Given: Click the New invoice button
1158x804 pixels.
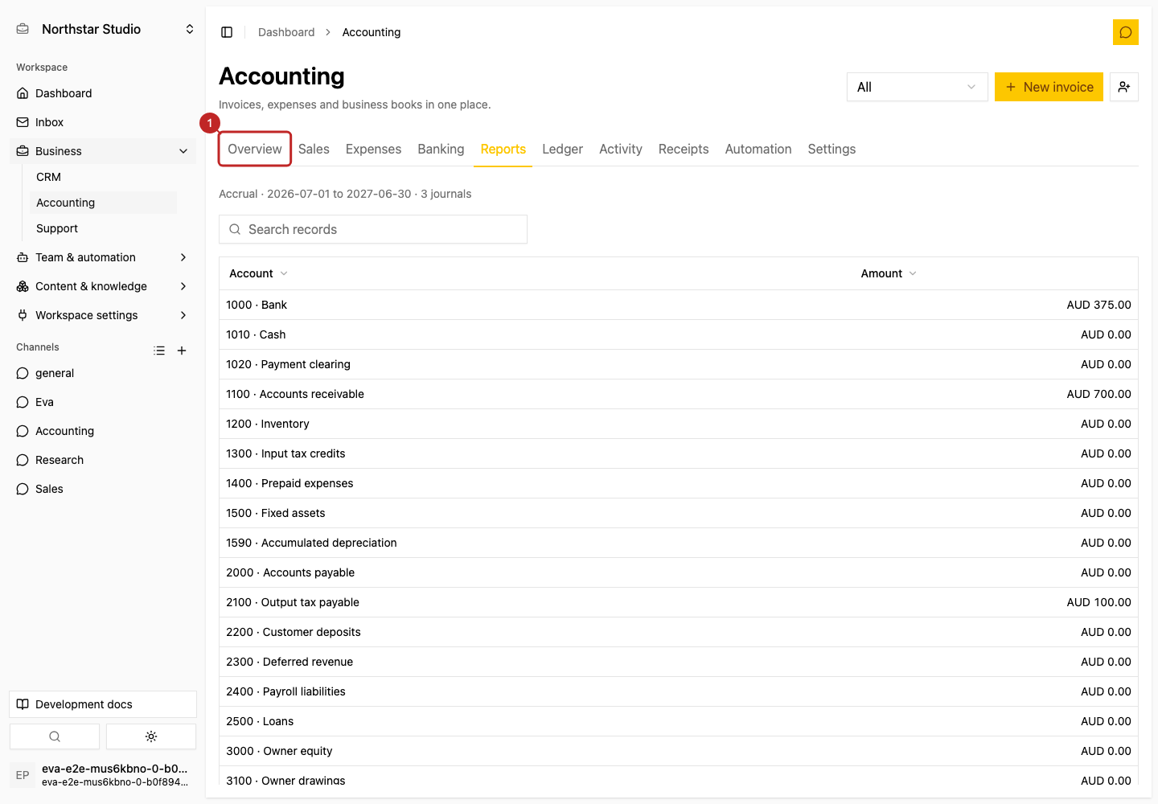Looking at the screenshot, I should [1049, 87].
